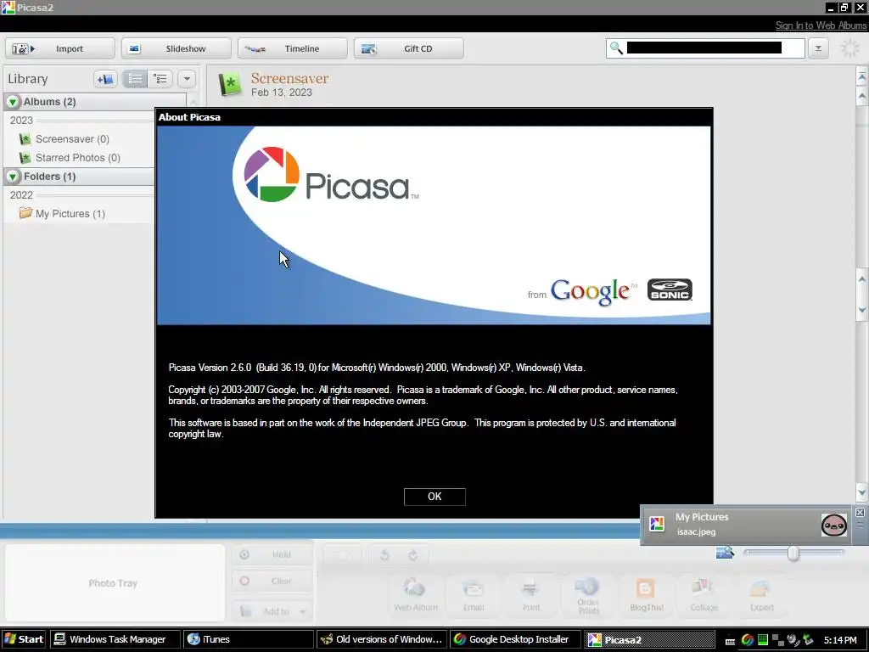Click the scroll-down arrow at pane bottom
869x652 pixels.
(862, 492)
